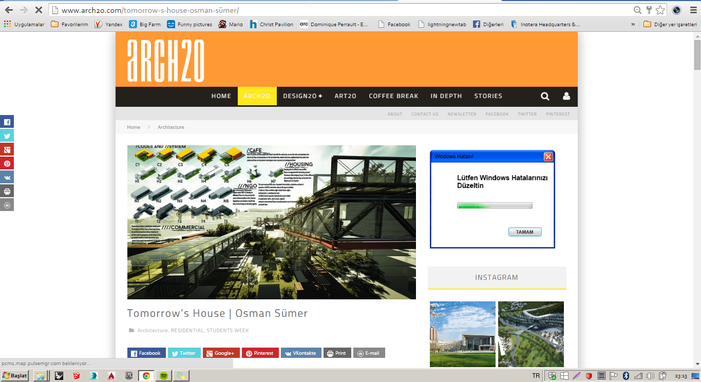Open the Bluetooth tray icon
The image size is (701, 382).
coord(626,376)
